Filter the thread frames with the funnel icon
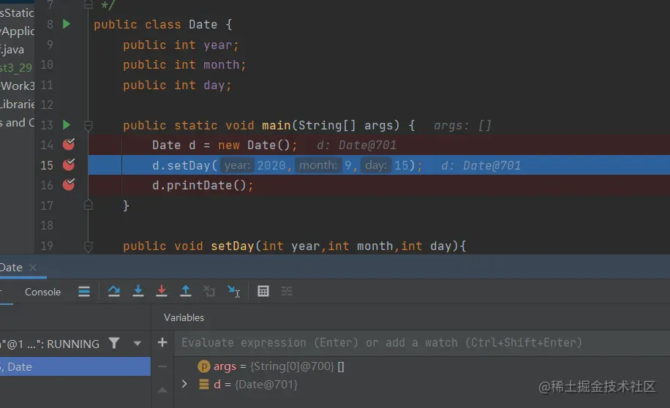 pyautogui.click(x=114, y=343)
